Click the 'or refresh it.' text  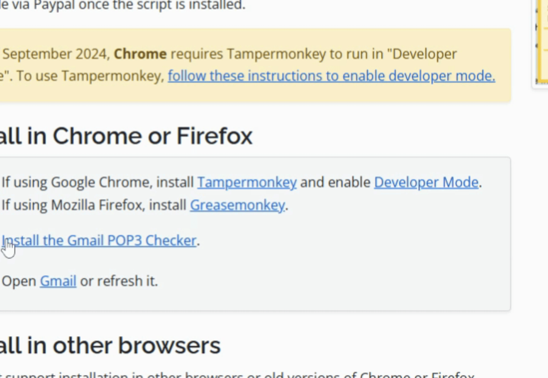pos(119,281)
